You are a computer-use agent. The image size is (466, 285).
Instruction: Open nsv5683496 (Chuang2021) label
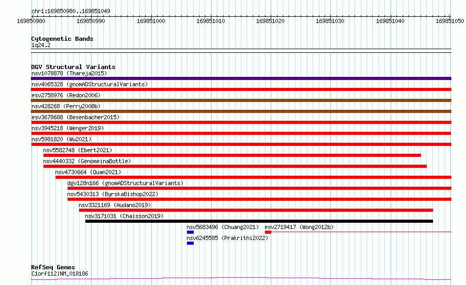click(223, 227)
